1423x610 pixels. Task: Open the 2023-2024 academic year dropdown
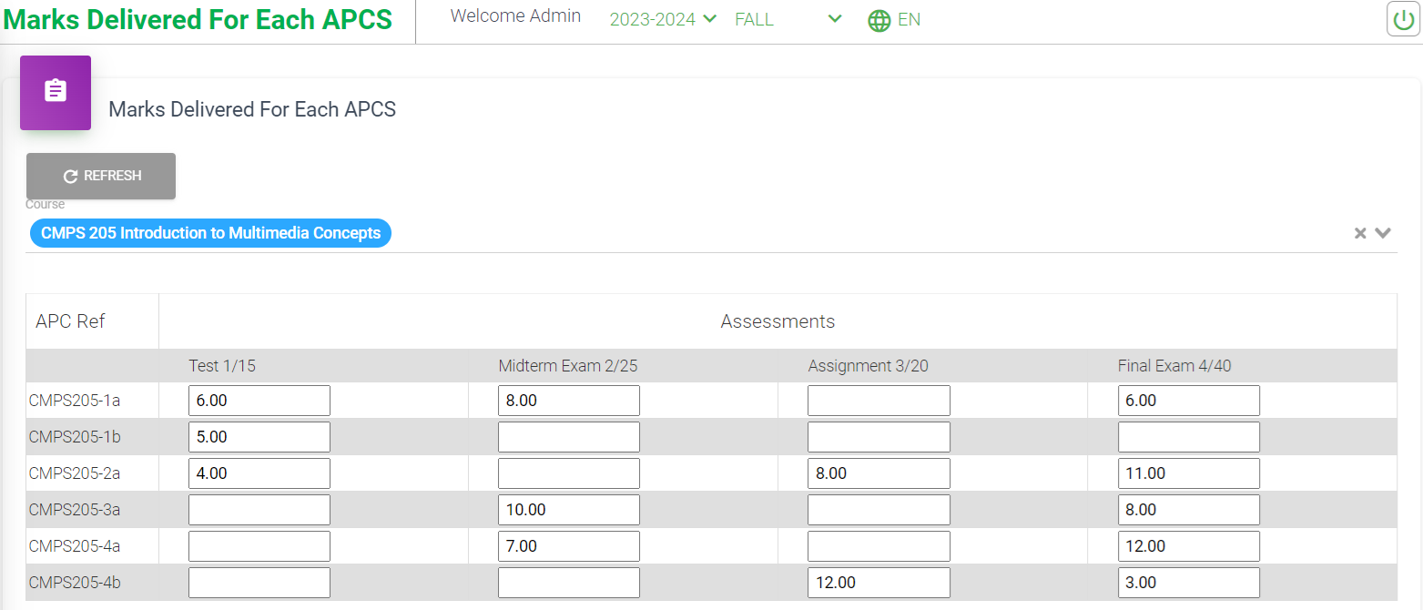663,20
